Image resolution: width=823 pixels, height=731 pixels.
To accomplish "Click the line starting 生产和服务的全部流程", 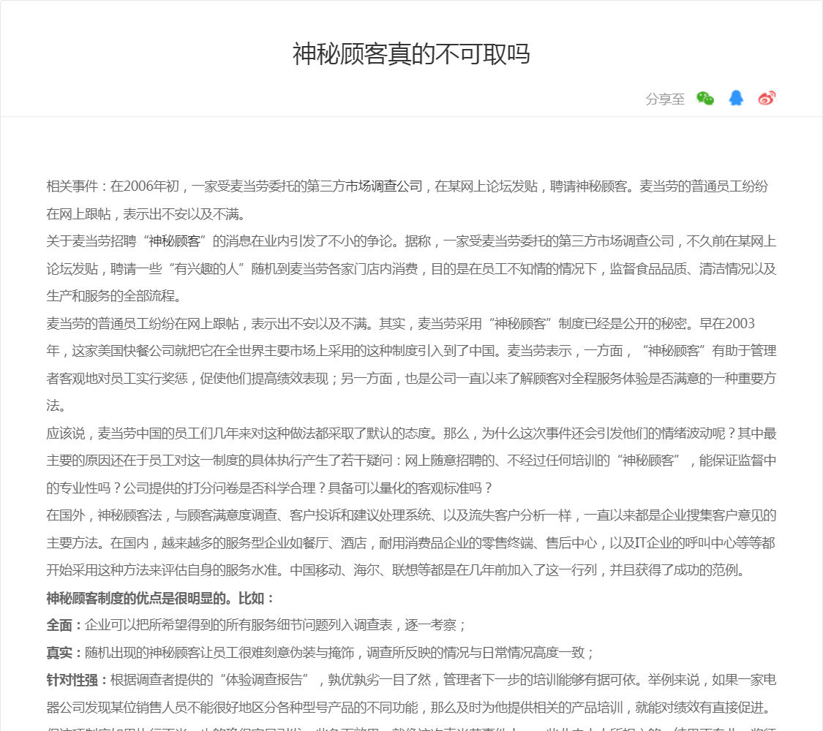I will [x=114, y=296].
